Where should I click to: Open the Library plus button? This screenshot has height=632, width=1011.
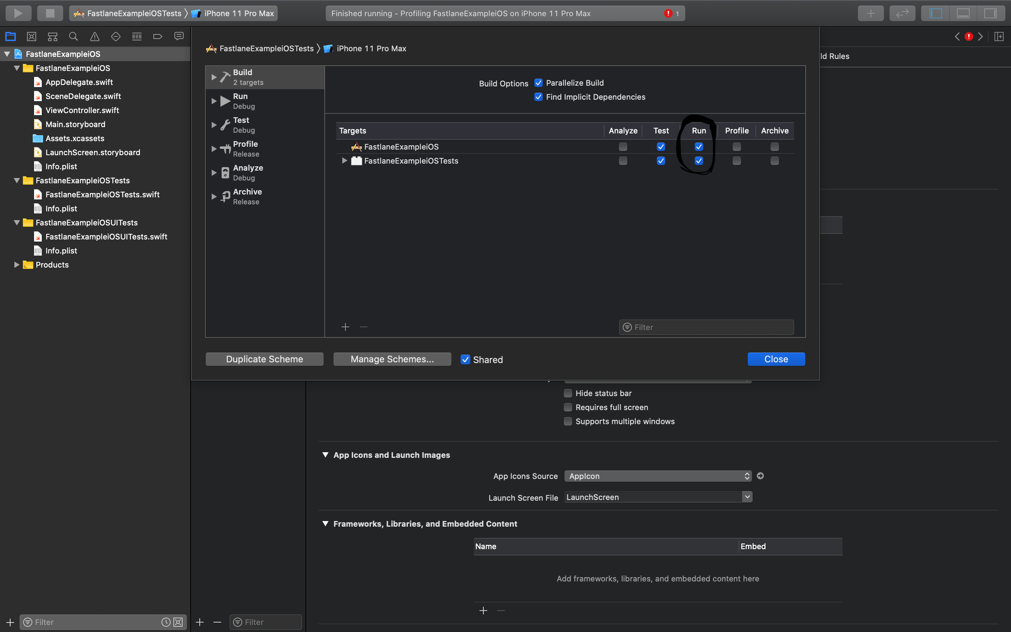coord(870,13)
